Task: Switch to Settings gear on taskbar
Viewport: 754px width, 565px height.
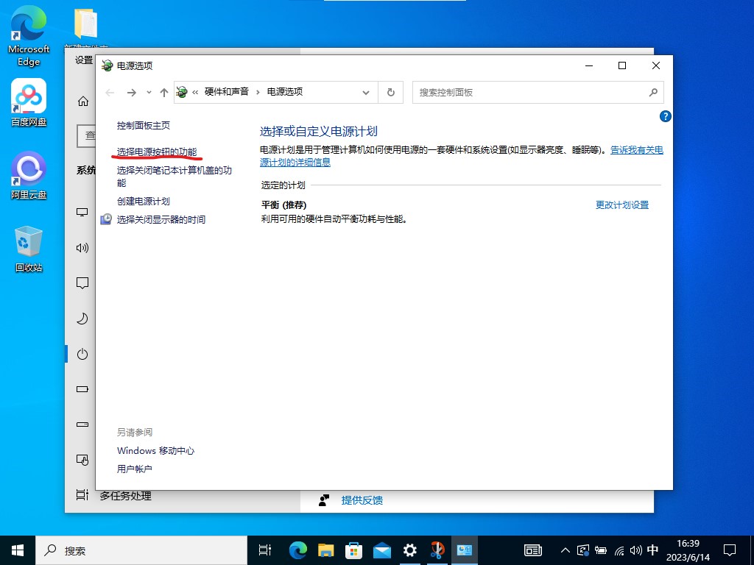Action: click(409, 550)
